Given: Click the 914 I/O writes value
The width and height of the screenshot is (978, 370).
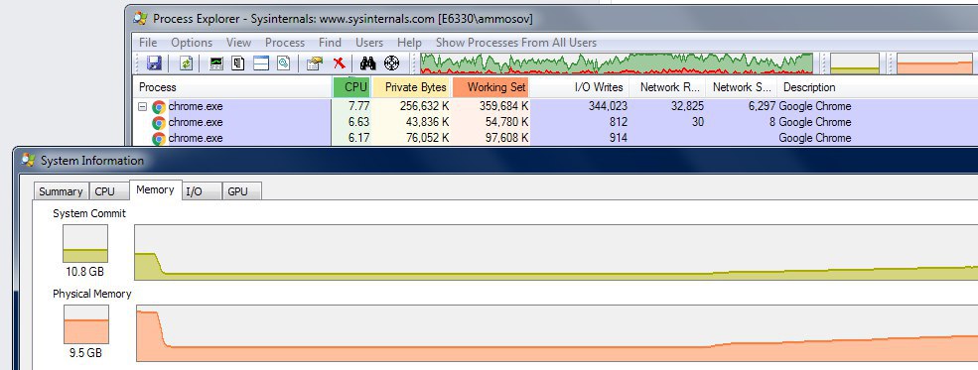Looking at the screenshot, I should tap(619, 138).
